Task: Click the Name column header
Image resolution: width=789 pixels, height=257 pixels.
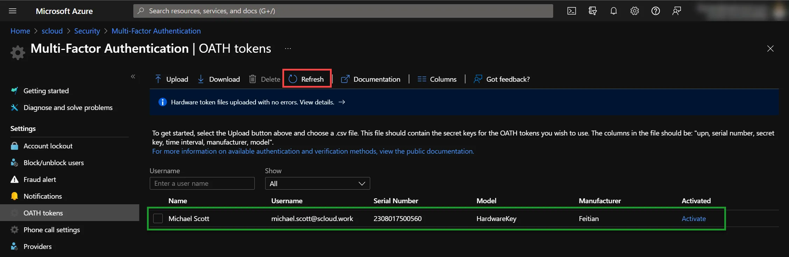Action: [x=178, y=201]
